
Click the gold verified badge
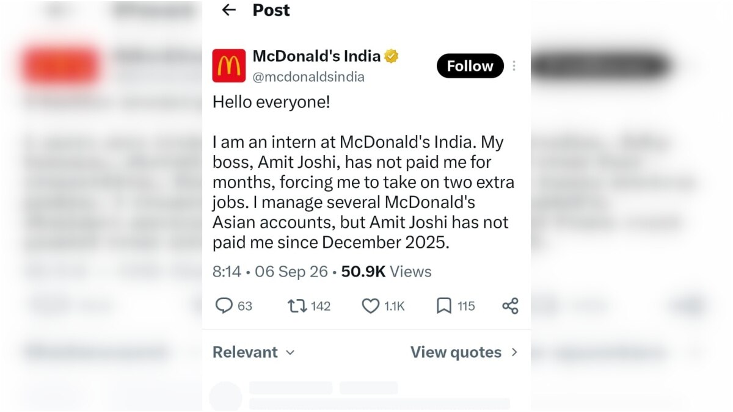pyautogui.click(x=392, y=57)
